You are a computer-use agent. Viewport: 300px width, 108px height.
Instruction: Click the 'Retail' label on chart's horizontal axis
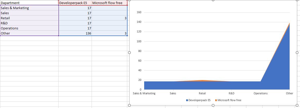pos(202,93)
